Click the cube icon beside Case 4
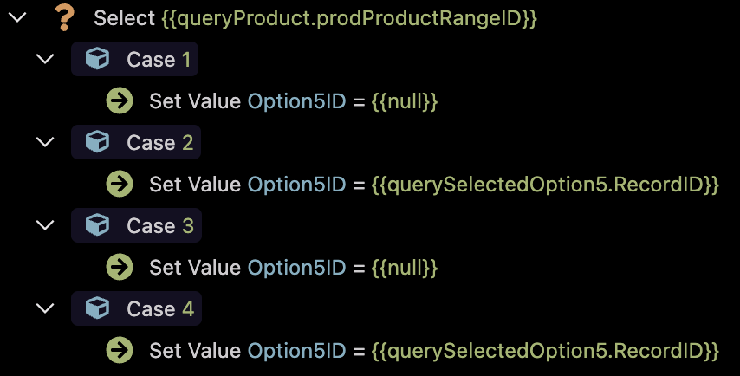This screenshot has height=376, width=740. click(x=97, y=308)
